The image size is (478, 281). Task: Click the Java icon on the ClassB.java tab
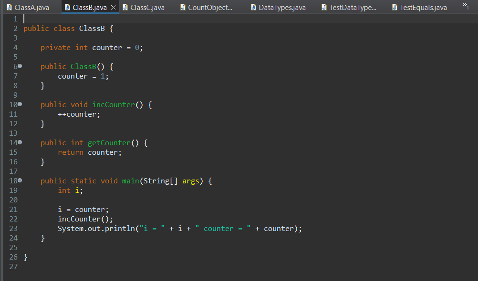click(68, 7)
